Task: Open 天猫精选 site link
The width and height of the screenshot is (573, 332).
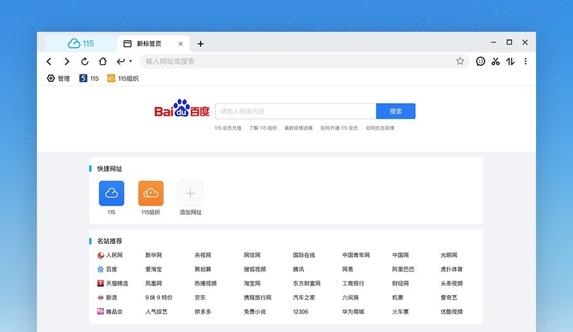Action: click(113, 283)
